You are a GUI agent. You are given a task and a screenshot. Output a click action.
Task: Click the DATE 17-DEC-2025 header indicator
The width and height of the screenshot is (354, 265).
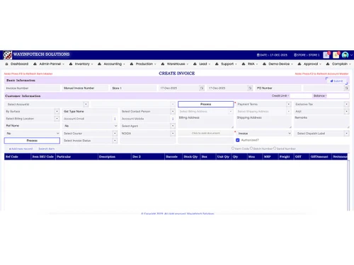click(x=272, y=55)
